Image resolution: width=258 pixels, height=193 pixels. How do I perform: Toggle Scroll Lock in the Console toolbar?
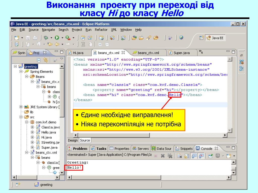(x=187, y=156)
